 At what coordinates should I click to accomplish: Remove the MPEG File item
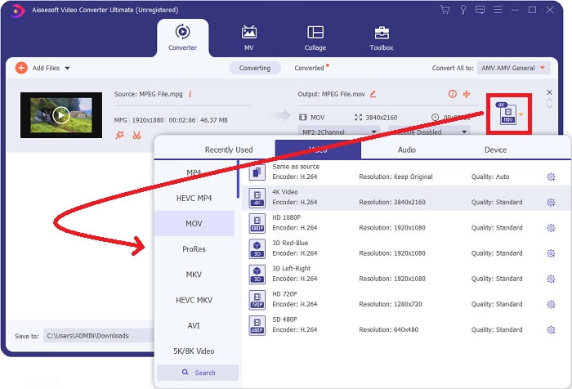pos(549,92)
